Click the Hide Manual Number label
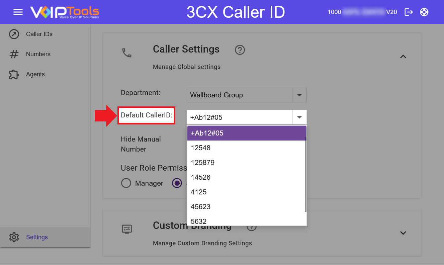 point(141,144)
